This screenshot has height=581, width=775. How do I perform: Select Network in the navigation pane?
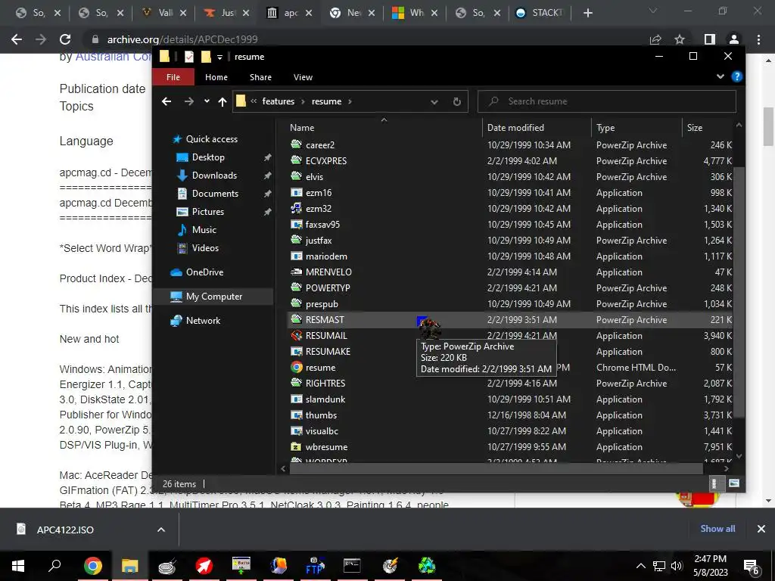203,321
